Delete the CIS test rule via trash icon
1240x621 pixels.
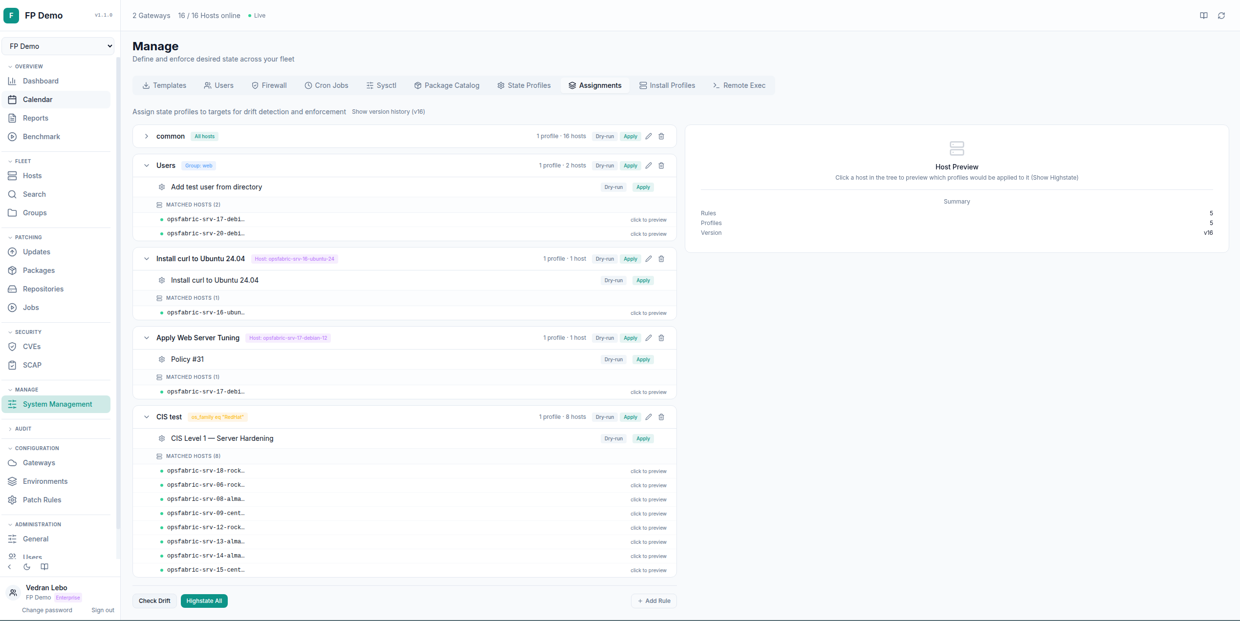click(x=661, y=417)
